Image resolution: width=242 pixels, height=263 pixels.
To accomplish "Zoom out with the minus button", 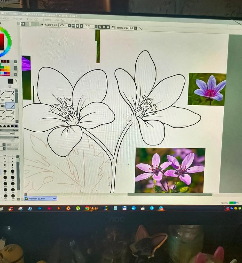I will [x=73, y=26].
